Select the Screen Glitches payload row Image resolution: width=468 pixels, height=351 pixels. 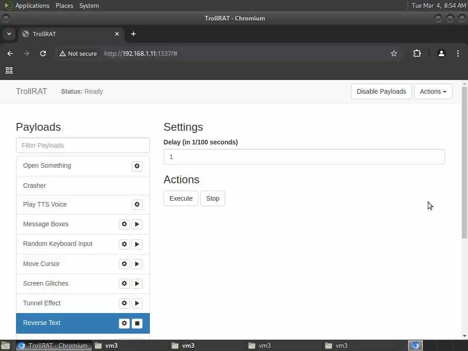pyautogui.click(x=83, y=283)
